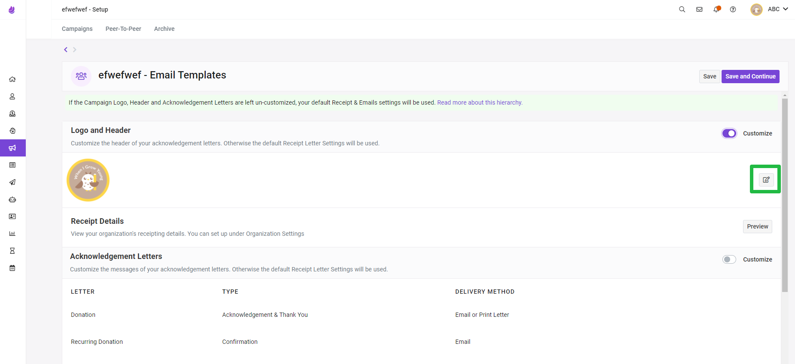
Task: Click the edit logo pencil icon
Action: pyautogui.click(x=766, y=180)
